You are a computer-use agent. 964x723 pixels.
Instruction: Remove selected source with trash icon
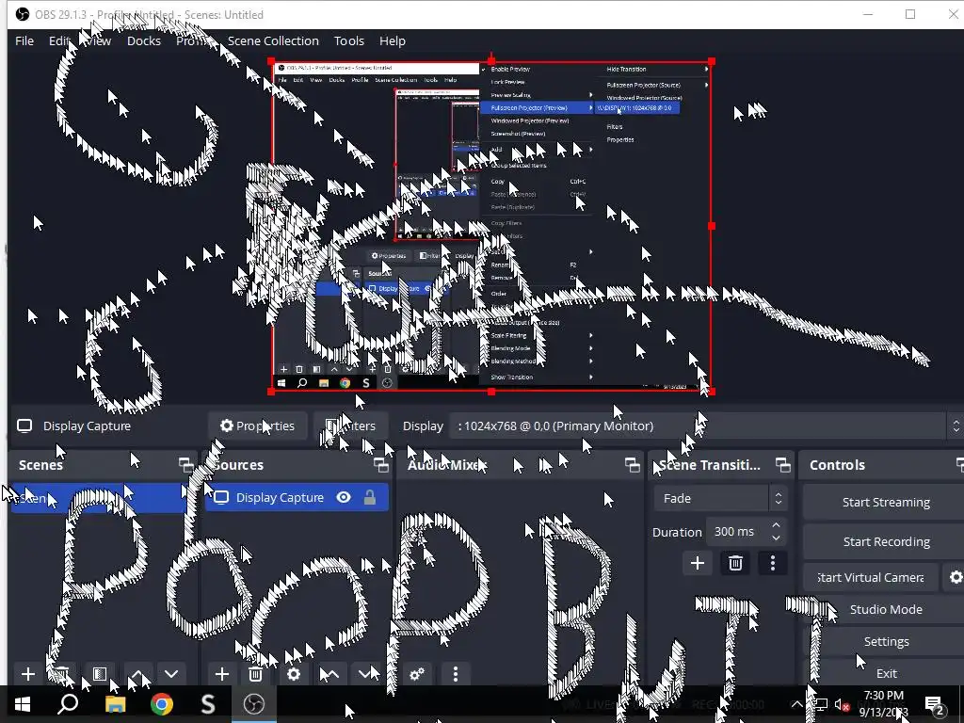click(x=256, y=674)
